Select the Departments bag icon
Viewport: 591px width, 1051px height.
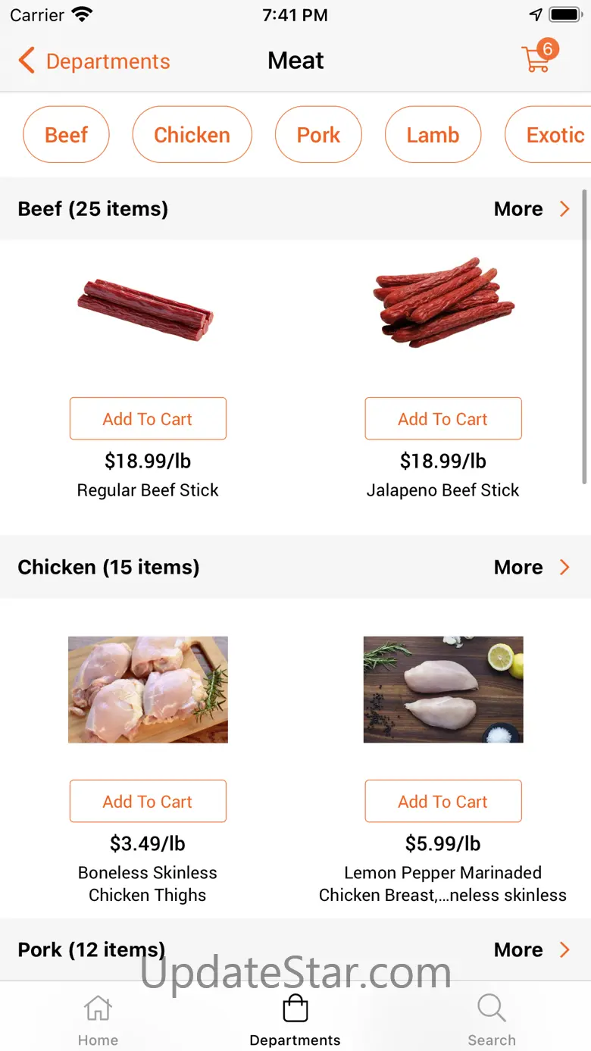click(x=295, y=1009)
